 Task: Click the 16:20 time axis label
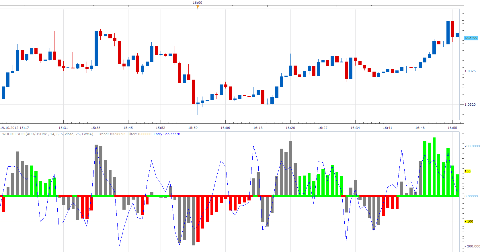(290, 128)
